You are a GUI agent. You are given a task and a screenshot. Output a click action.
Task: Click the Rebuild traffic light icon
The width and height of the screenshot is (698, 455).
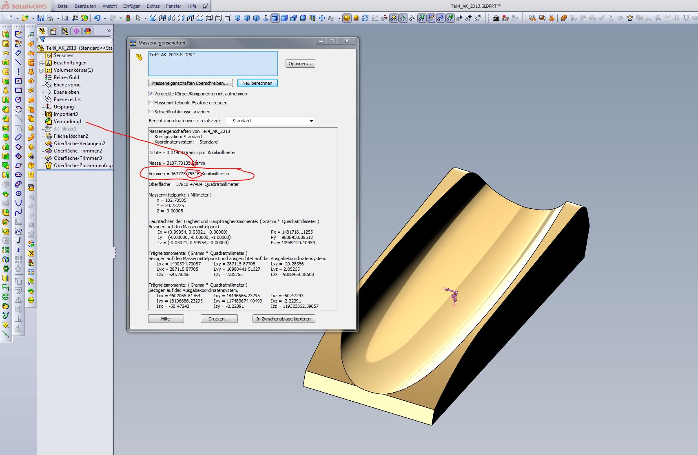click(128, 18)
